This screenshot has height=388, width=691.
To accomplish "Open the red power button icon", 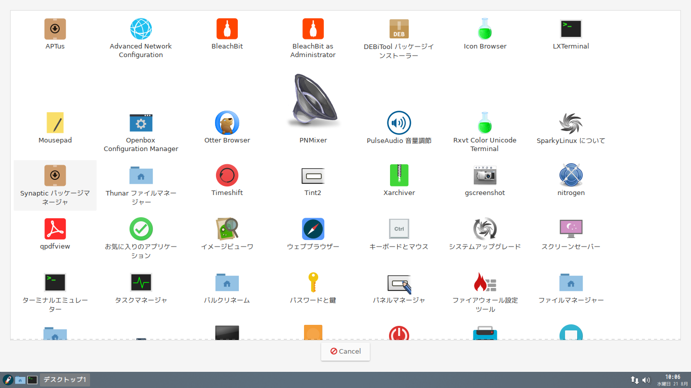I will click(399, 333).
